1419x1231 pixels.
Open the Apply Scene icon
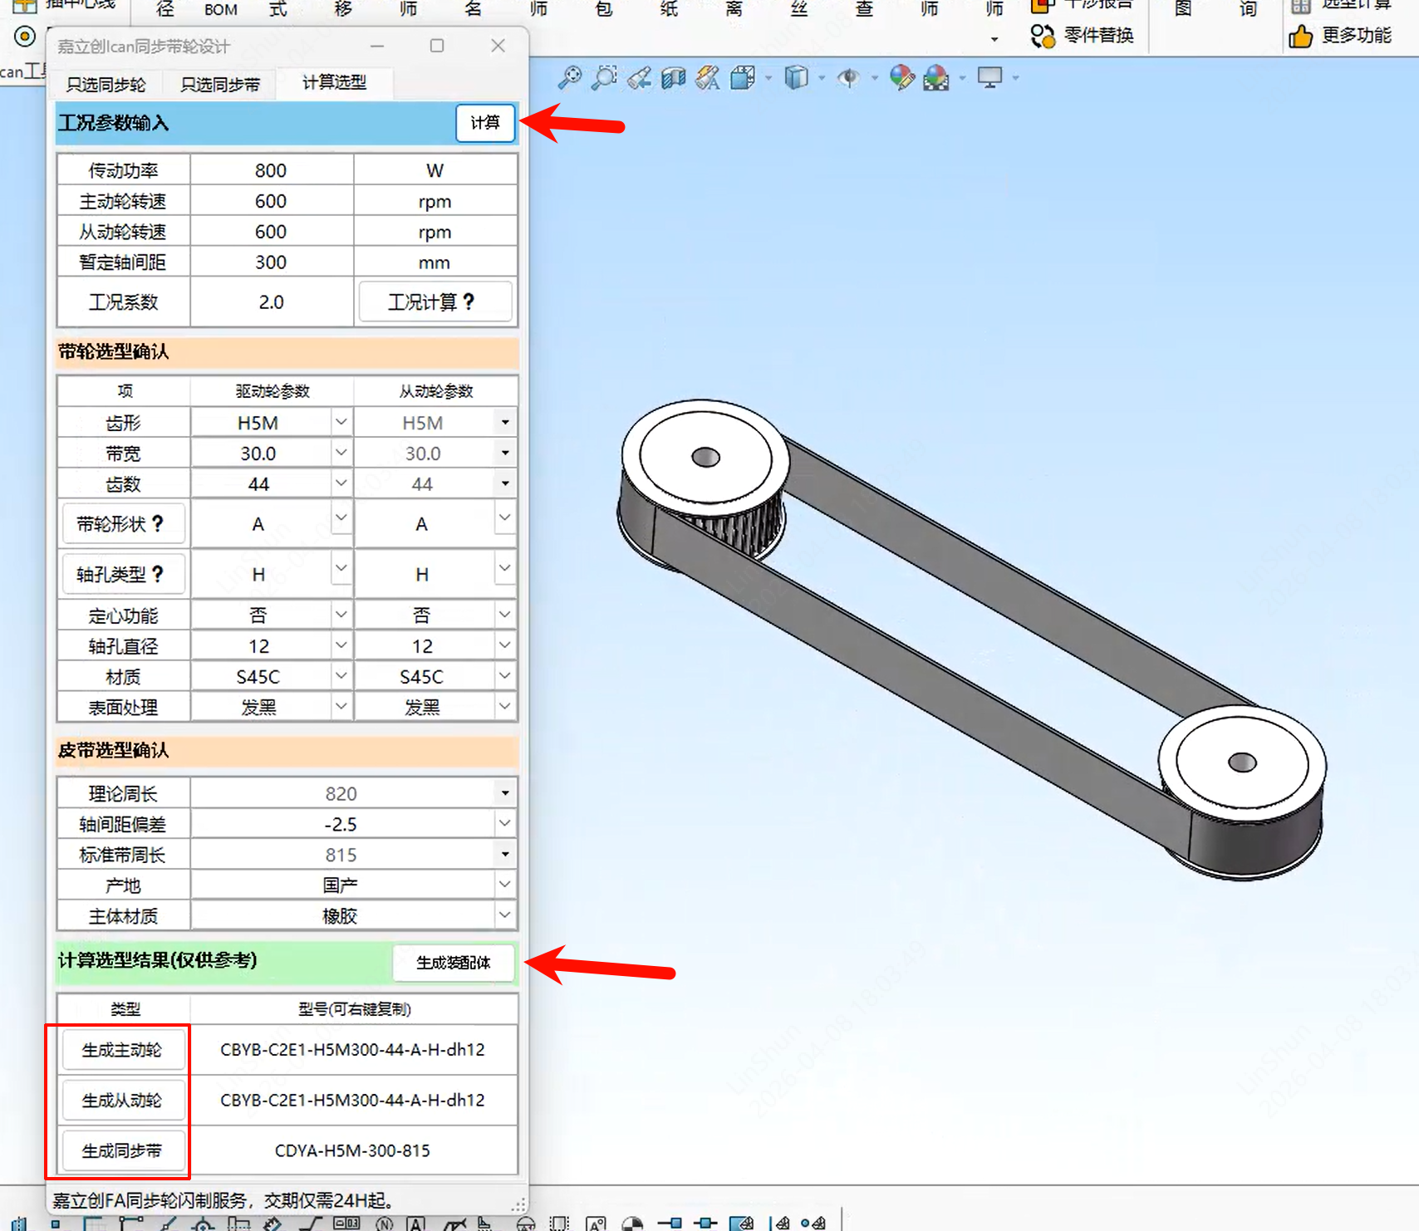click(x=936, y=78)
